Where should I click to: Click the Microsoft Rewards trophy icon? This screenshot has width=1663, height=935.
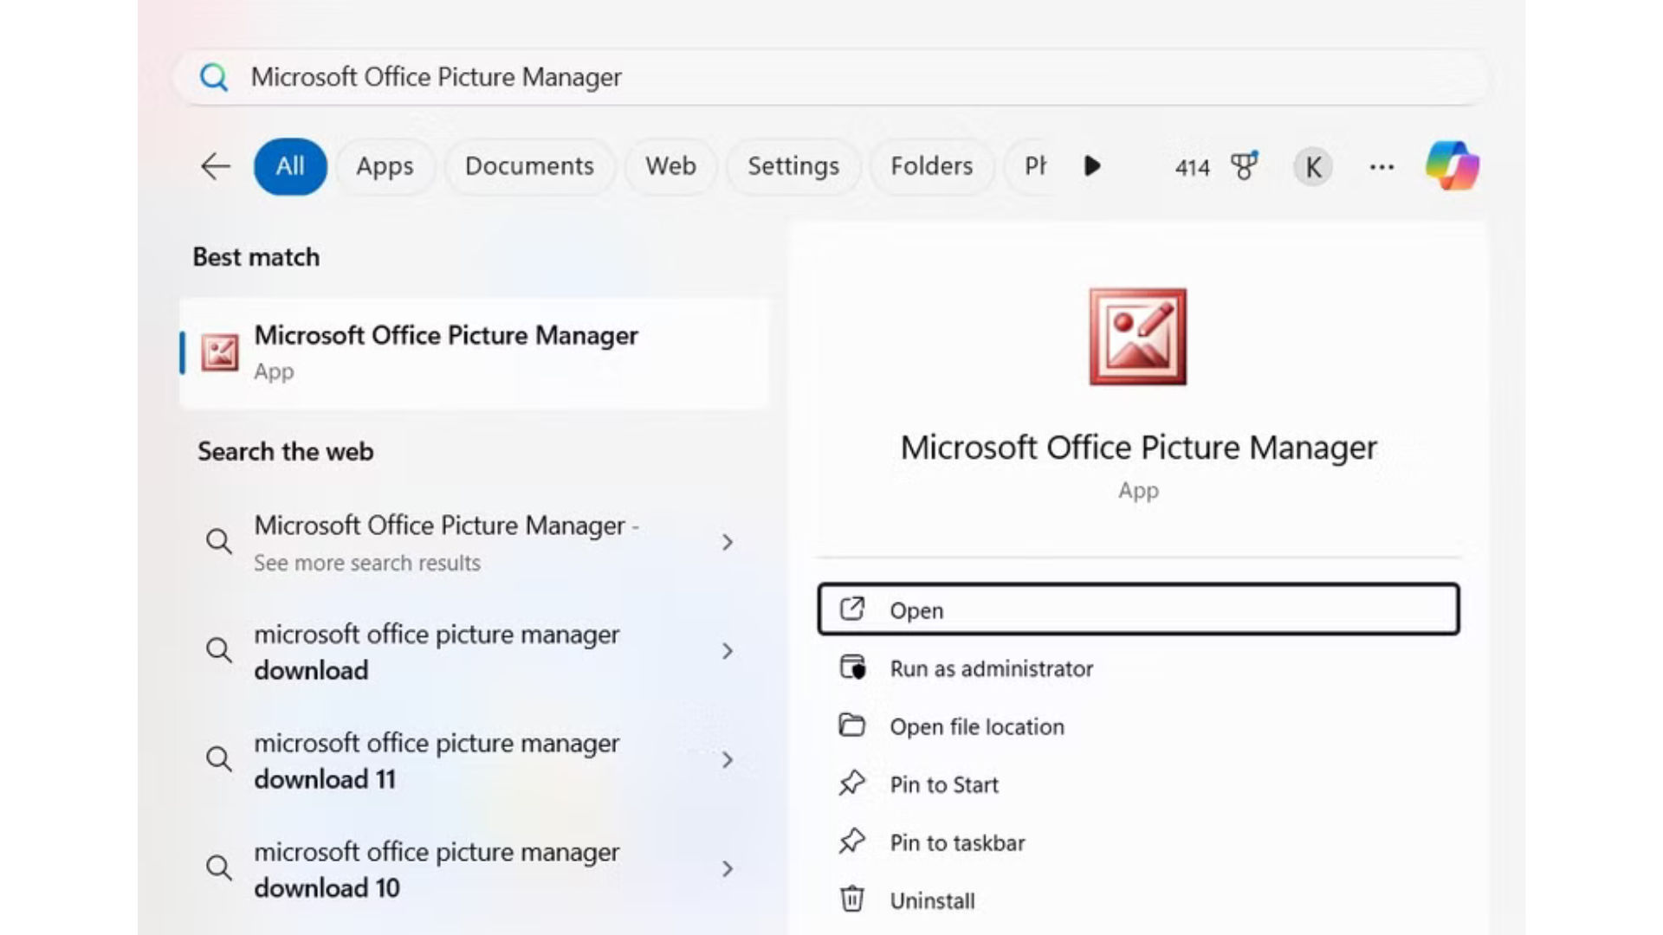click(1243, 166)
